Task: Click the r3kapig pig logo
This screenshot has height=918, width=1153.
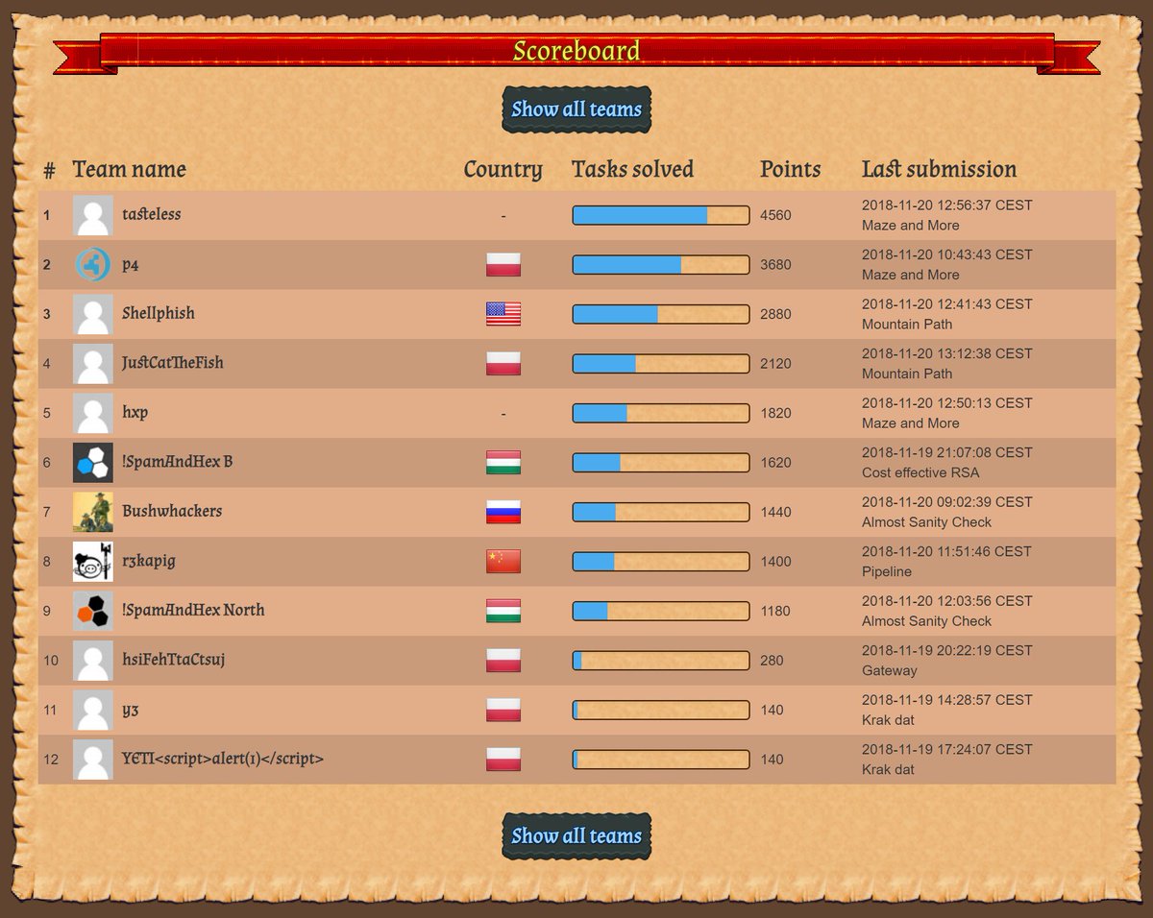Action: [x=93, y=561]
